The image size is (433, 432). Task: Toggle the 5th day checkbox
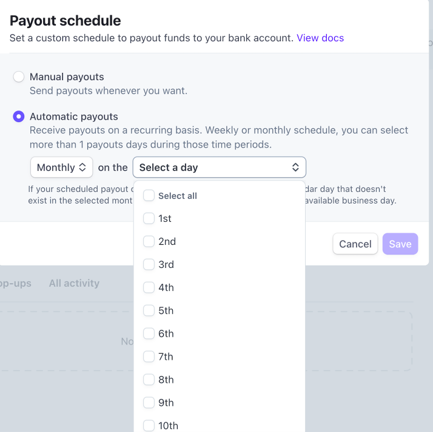point(149,311)
